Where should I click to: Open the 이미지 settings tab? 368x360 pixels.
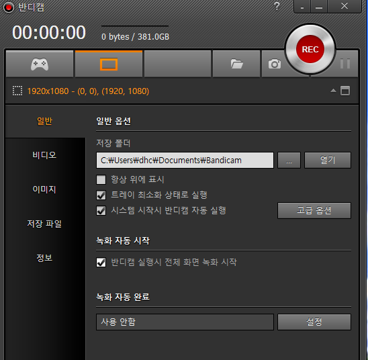coord(44,189)
